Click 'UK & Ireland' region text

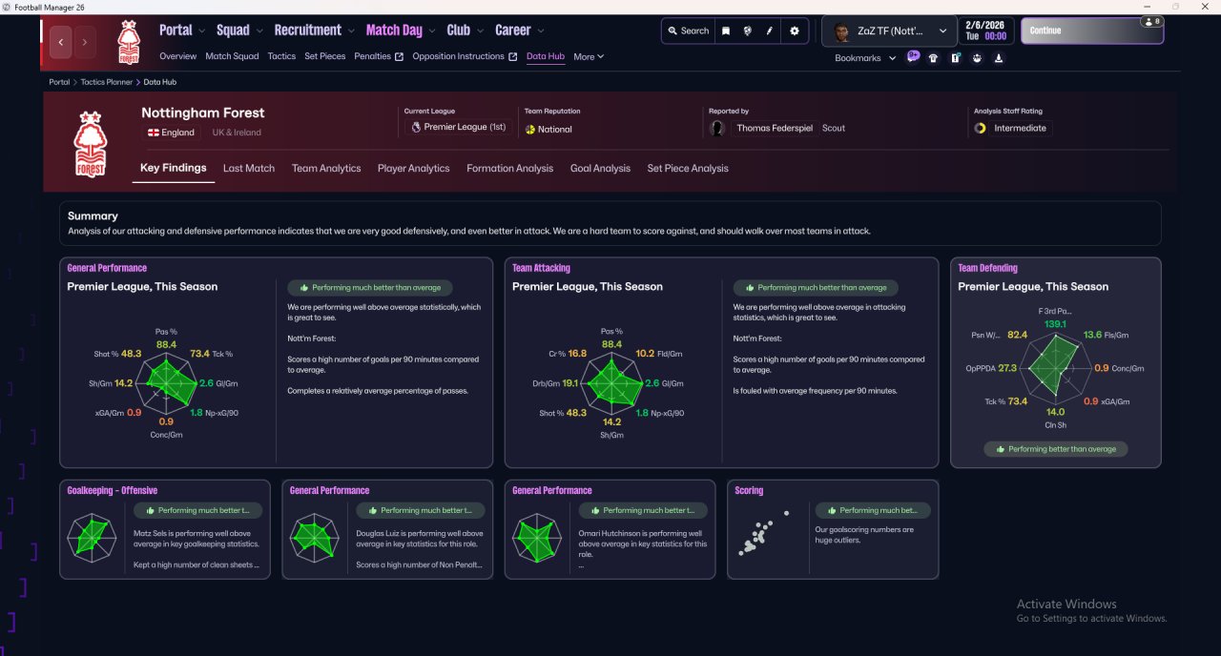pyautogui.click(x=236, y=133)
